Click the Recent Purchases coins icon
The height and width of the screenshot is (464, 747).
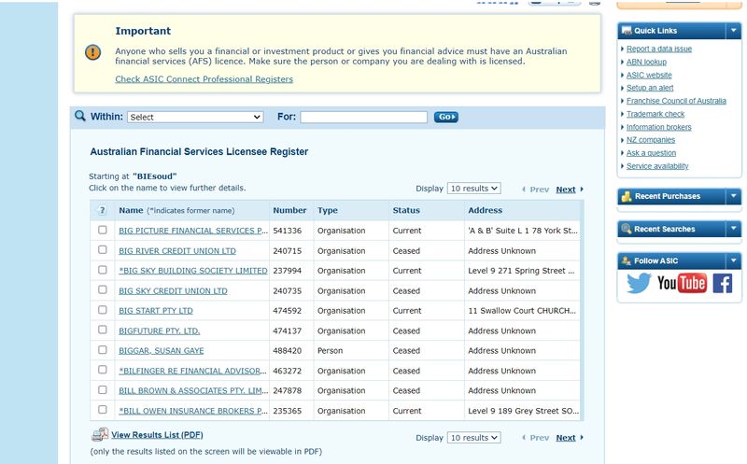(627, 196)
